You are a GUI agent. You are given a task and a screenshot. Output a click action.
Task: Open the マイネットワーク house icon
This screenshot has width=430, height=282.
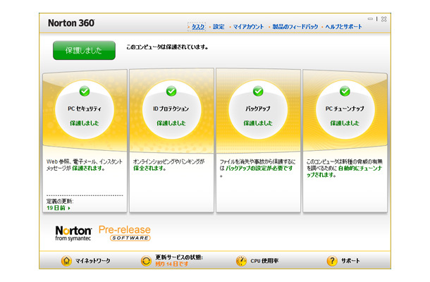point(66,261)
